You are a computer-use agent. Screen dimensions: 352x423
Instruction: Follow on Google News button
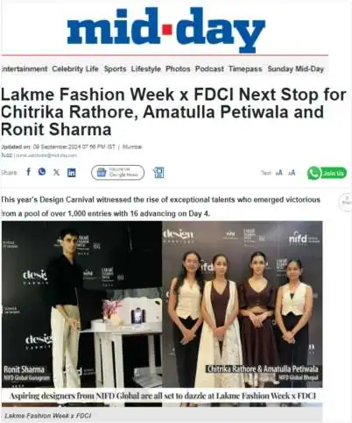(117, 173)
